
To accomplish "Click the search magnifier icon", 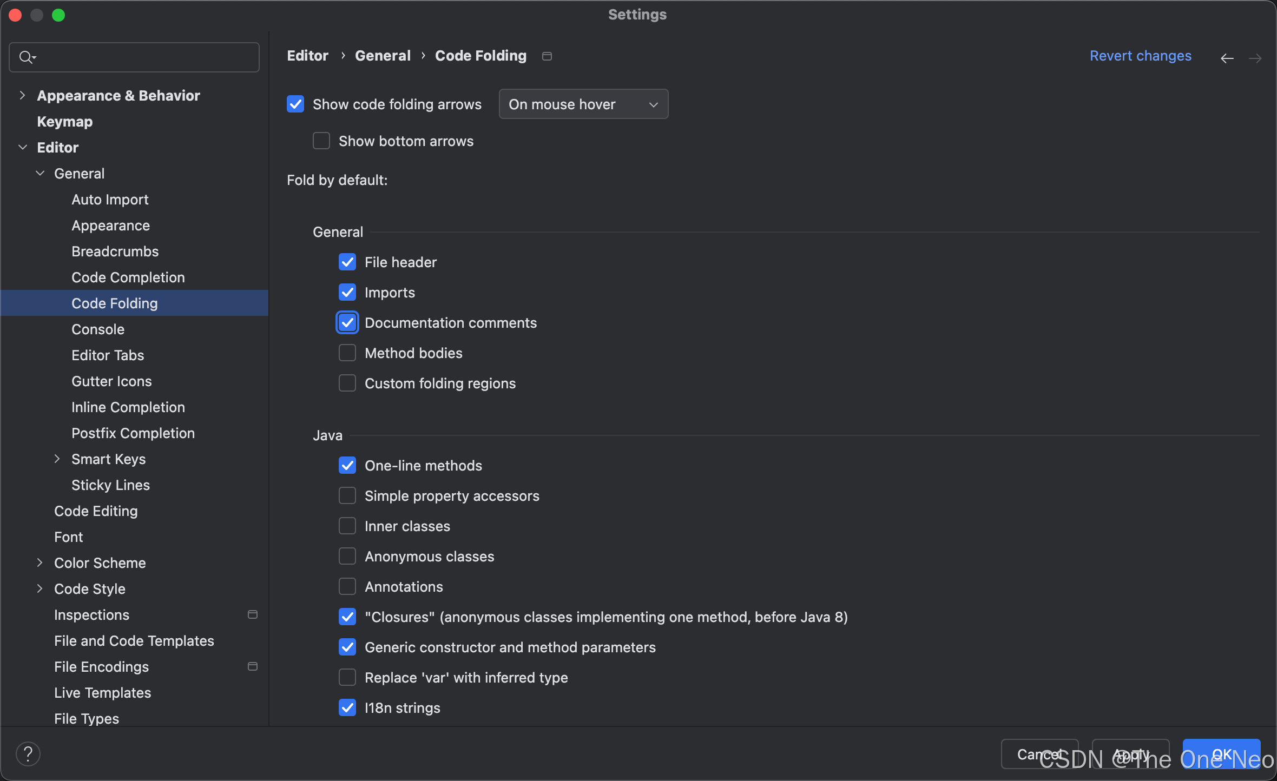I will [26, 57].
